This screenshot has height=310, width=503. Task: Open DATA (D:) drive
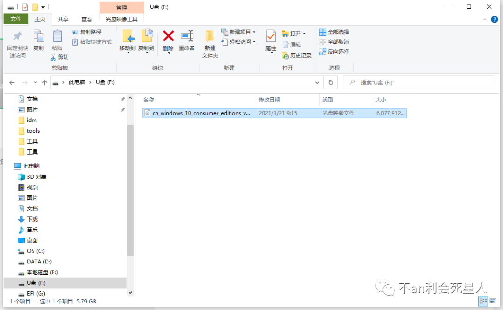point(39,262)
